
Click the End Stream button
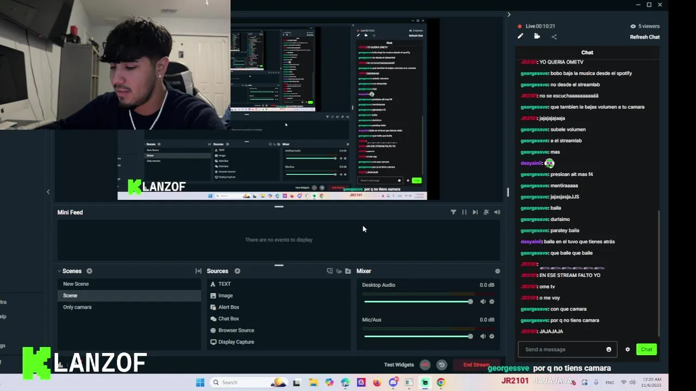(x=476, y=365)
